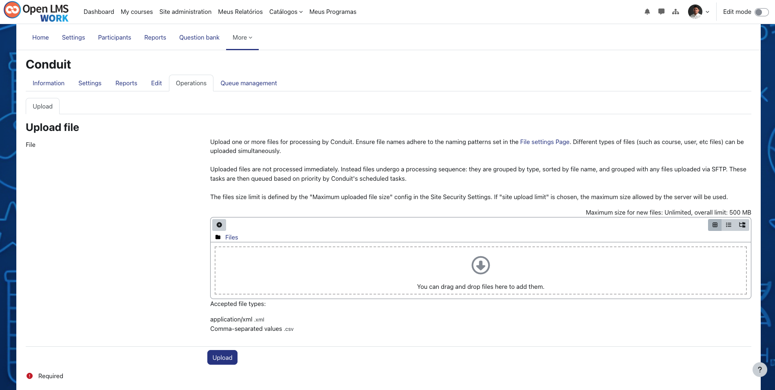This screenshot has height=390, width=775.
Task: Go to the Site administration menu
Action: (185, 12)
